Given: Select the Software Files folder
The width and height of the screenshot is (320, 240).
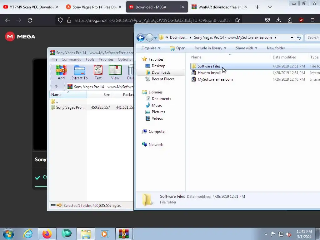Looking at the screenshot, I should point(209,66).
